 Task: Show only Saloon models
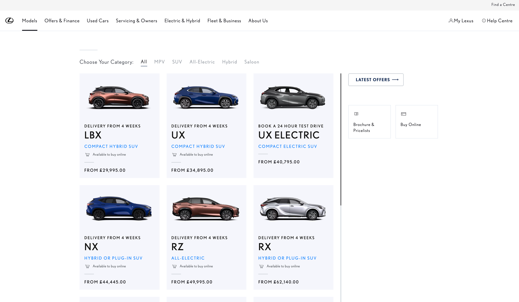pos(251,62)
